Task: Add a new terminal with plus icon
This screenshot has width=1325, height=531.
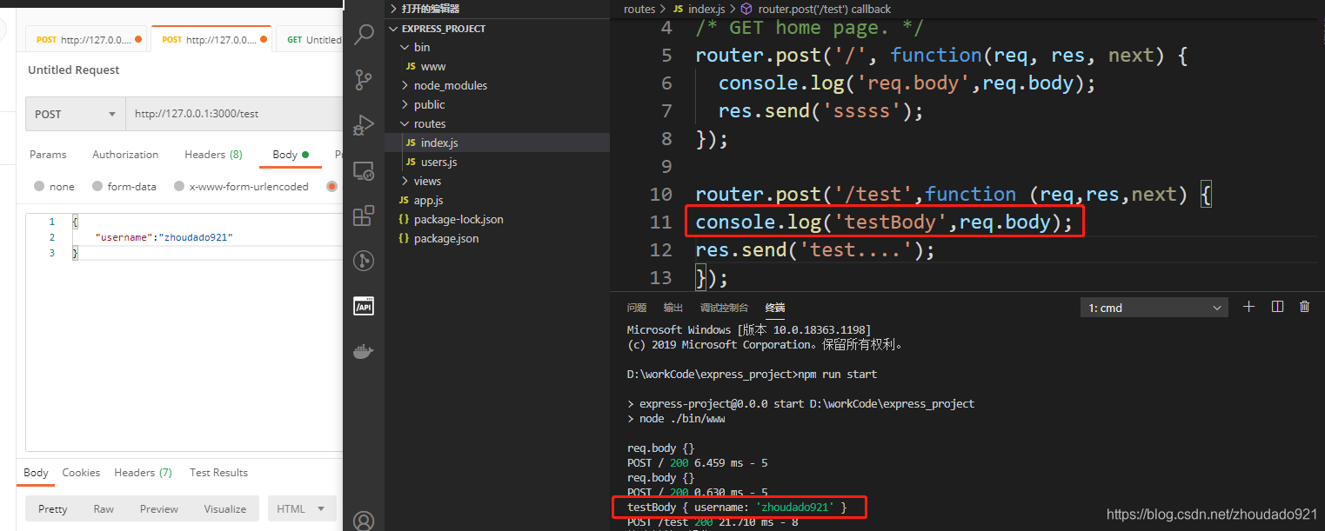Action: point(1249,307)
